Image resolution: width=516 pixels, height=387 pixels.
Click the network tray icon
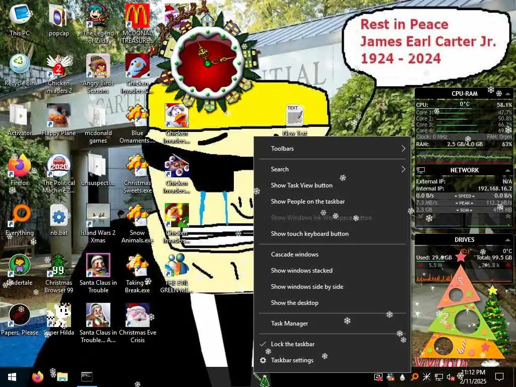point(439,377)
